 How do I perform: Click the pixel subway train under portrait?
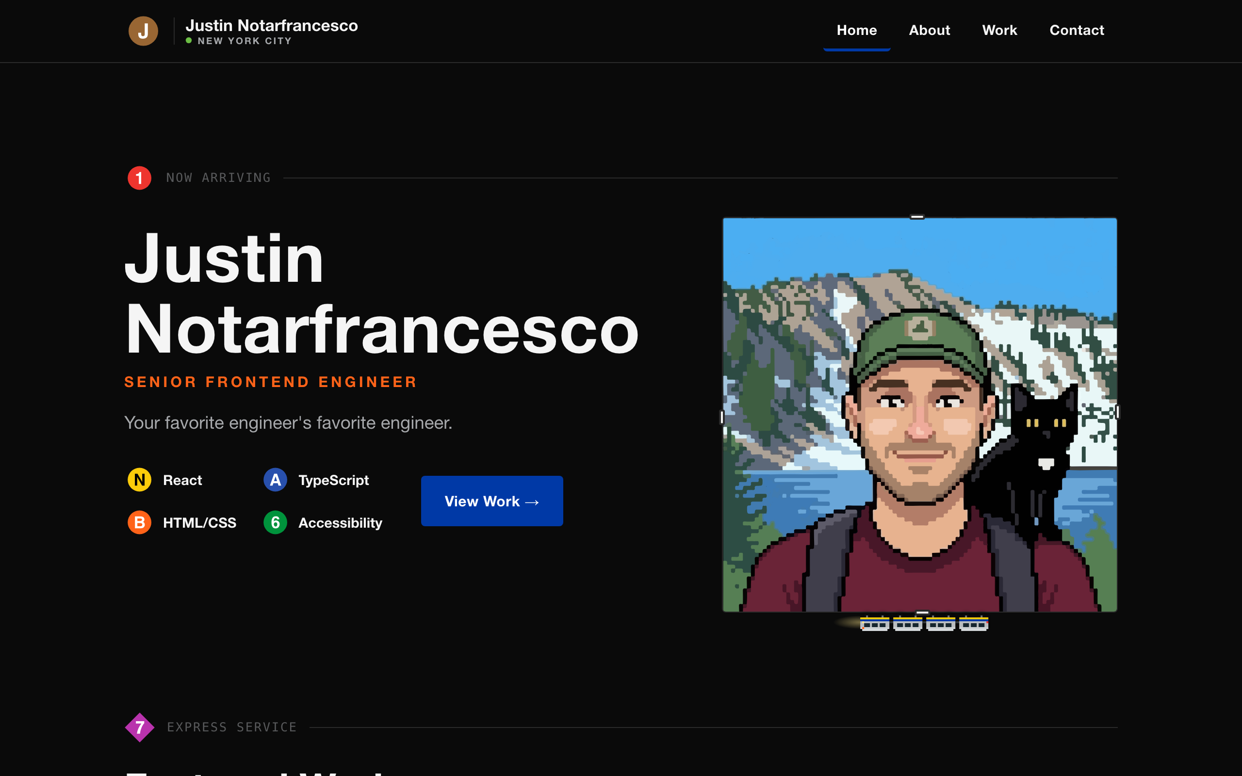pos(924,624)
